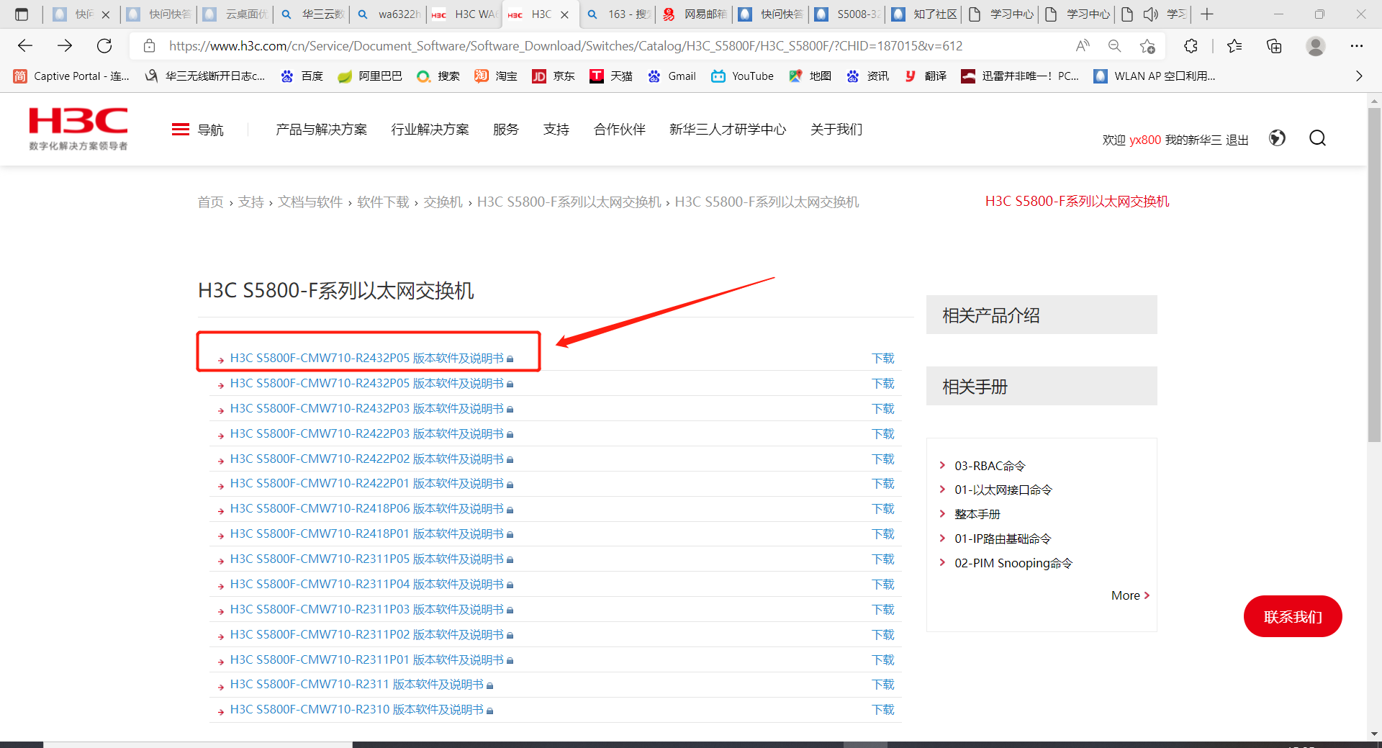Open the 03-RBAC命令 manual
1382x748 pixels.
click(990, 466)
